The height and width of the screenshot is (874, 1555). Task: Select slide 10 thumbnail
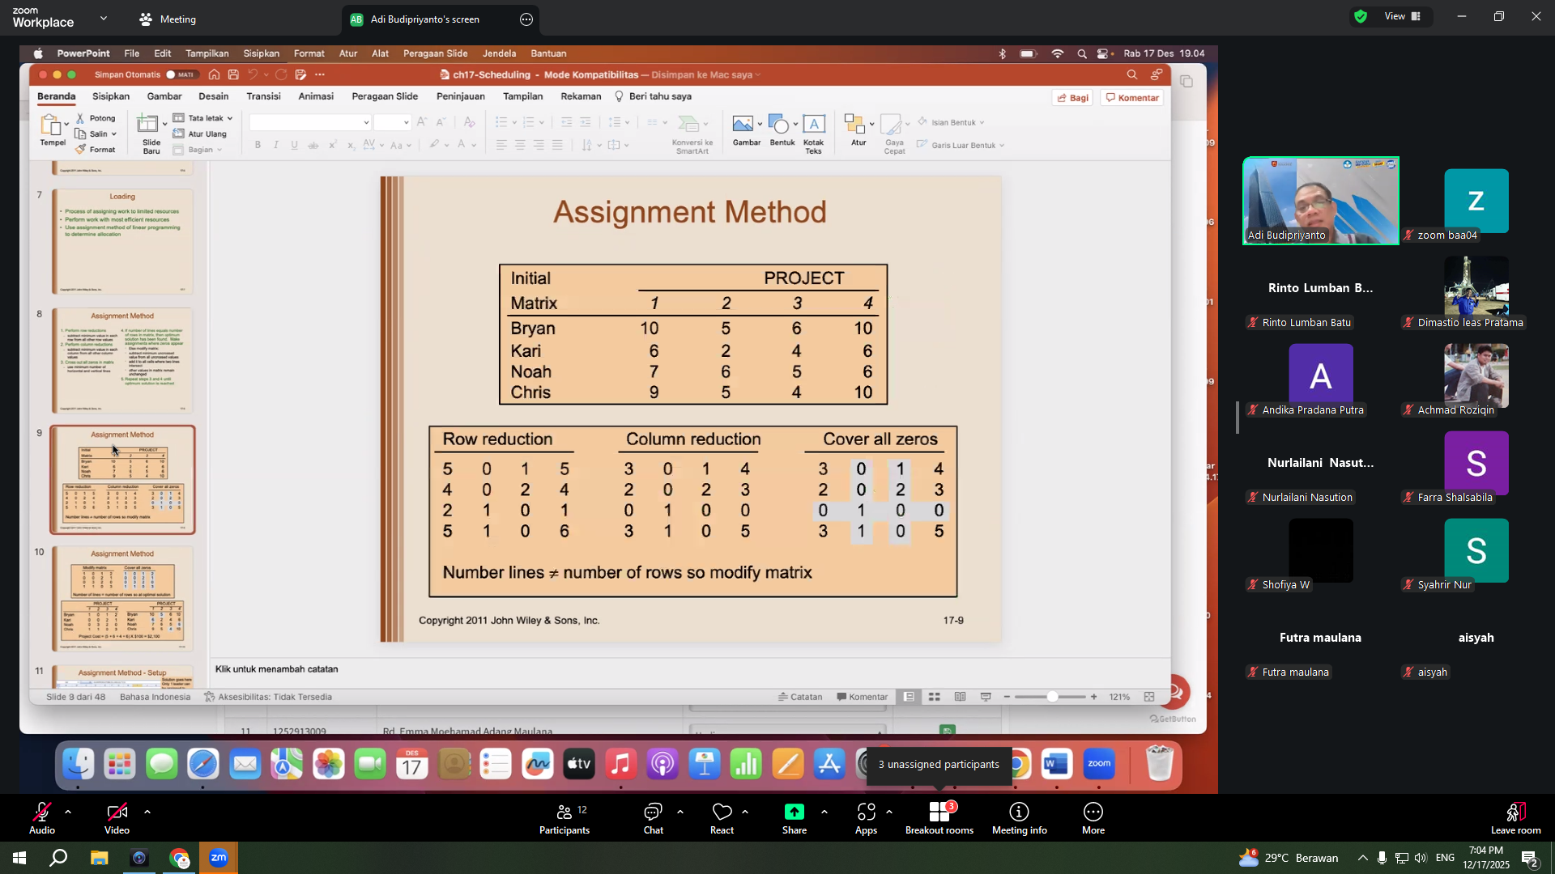pos(122,598)
